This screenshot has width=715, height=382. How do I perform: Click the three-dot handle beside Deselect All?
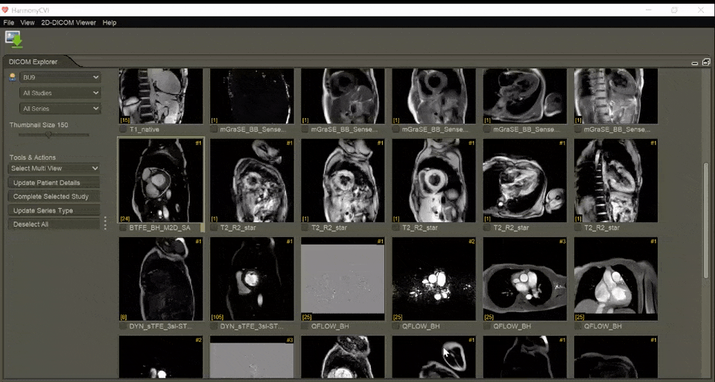(105, 223)
